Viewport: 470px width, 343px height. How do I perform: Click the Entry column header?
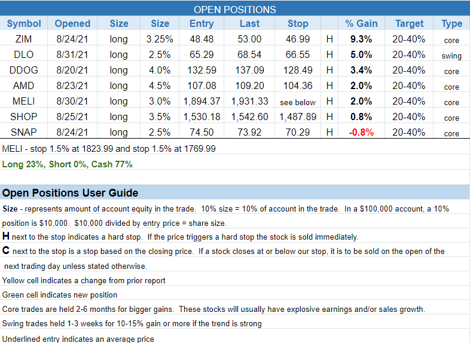click(x=202, y=23)
